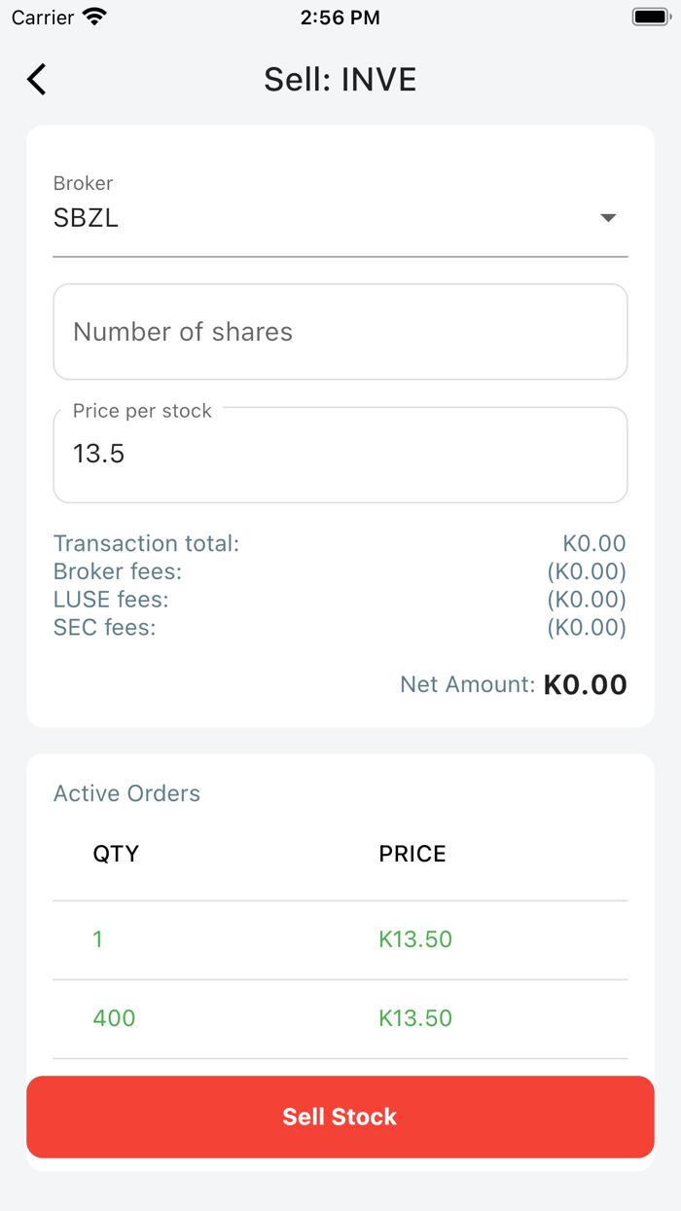Tap the PRICE column header
The width and height of the screenshot is (681, 1211).
(412, 854)
